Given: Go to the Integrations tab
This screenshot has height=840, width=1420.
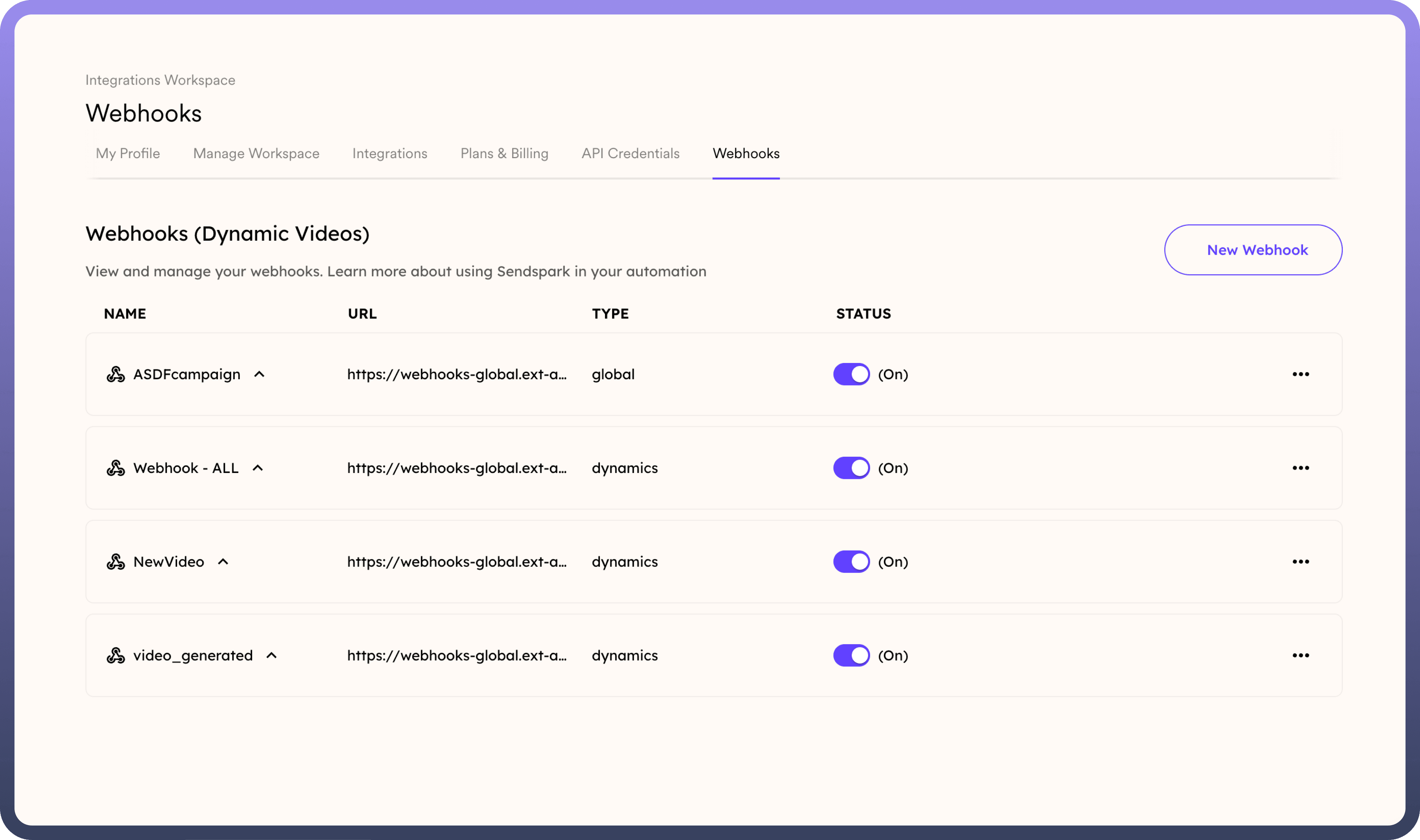Looking at the screenshot, I should (x=390, y=153).
